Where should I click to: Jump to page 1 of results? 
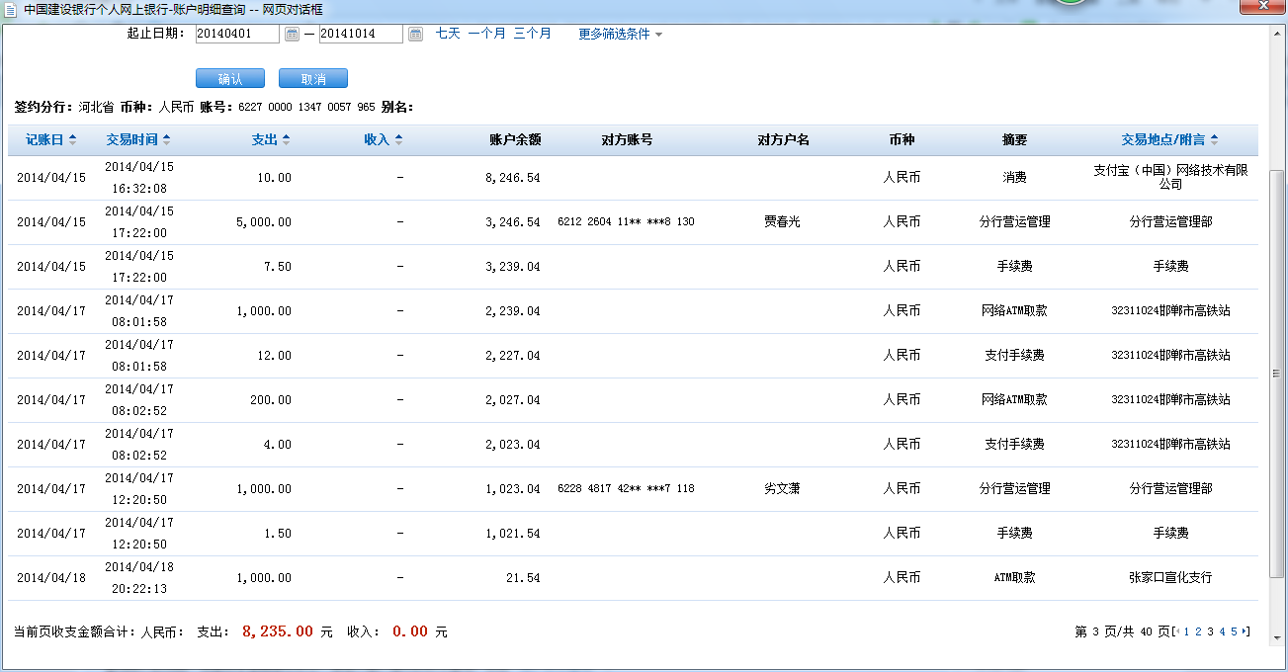click(1186, 631)
